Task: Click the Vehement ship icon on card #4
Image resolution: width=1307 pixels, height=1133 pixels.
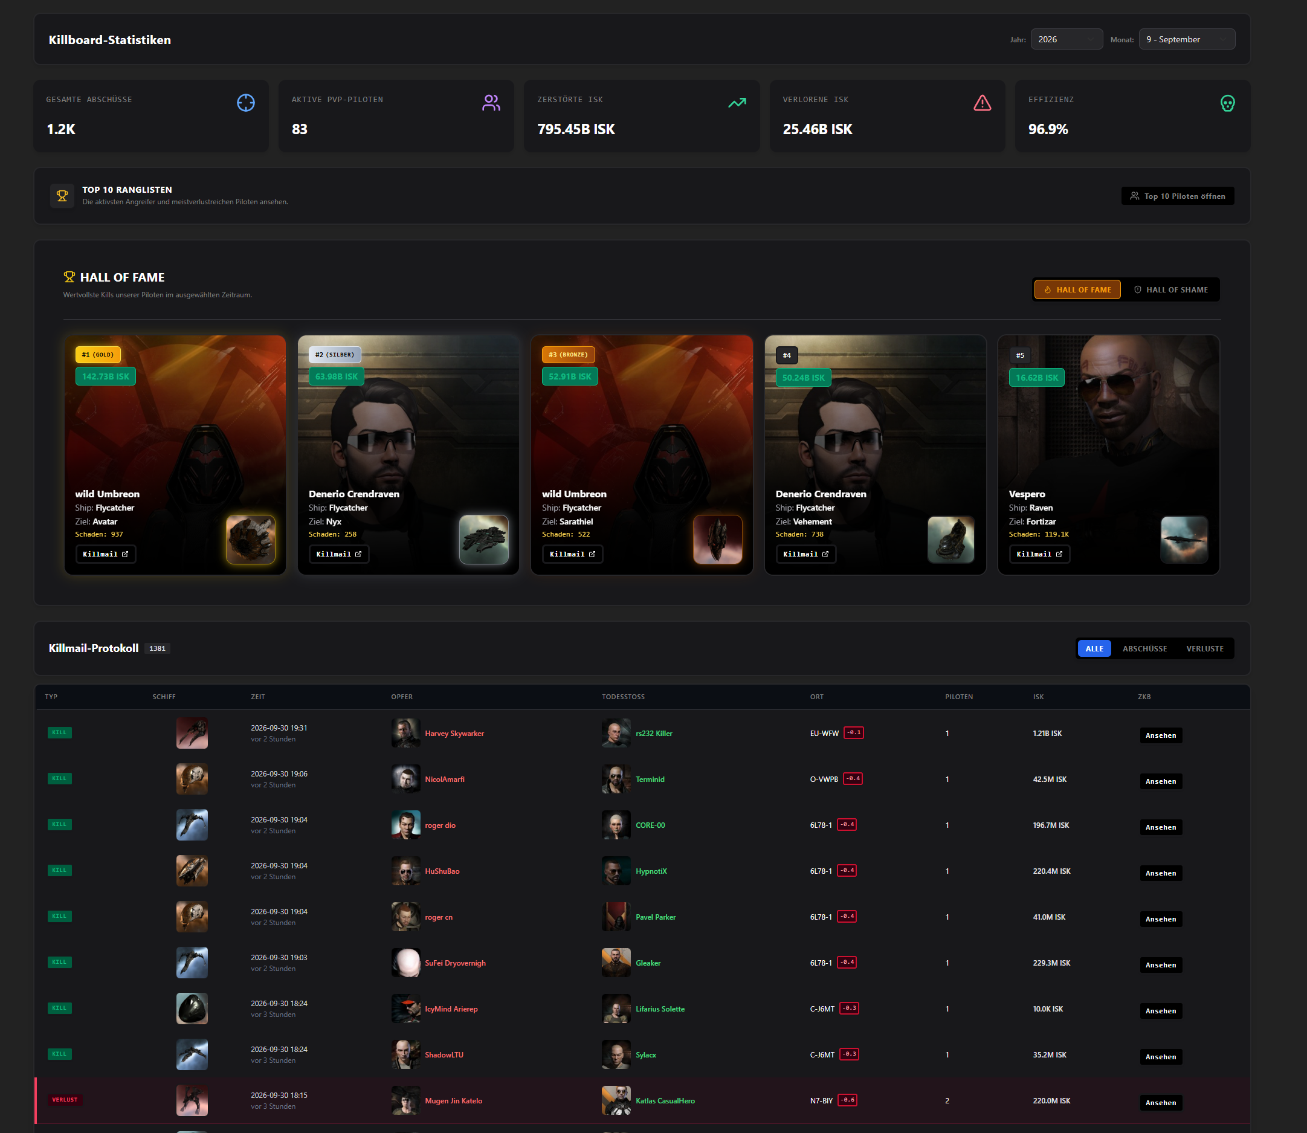Action: pos(951,540)
